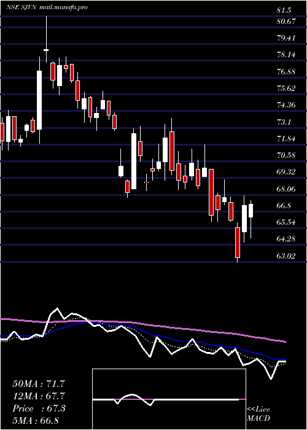This screenshot has width=307, height=430.
Task: Select the 80.67 price axis label
Action: click(286, 21)
